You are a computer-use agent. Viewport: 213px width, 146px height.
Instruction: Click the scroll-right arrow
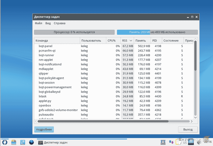[191, 121]
